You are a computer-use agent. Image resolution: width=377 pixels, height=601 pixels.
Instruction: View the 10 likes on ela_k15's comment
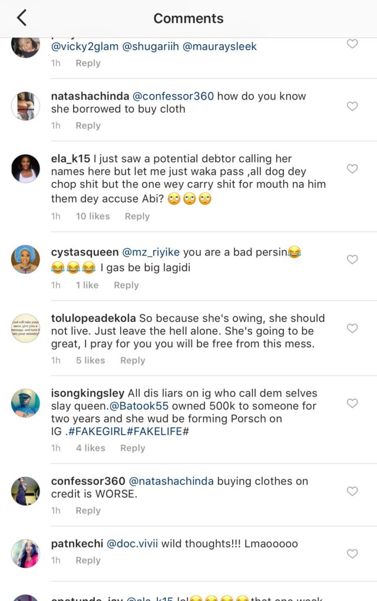[x=92, y=217]
